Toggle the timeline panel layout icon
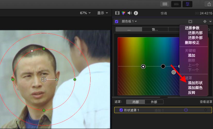Screen dimensions: 213x129 [x=176, y=4]
